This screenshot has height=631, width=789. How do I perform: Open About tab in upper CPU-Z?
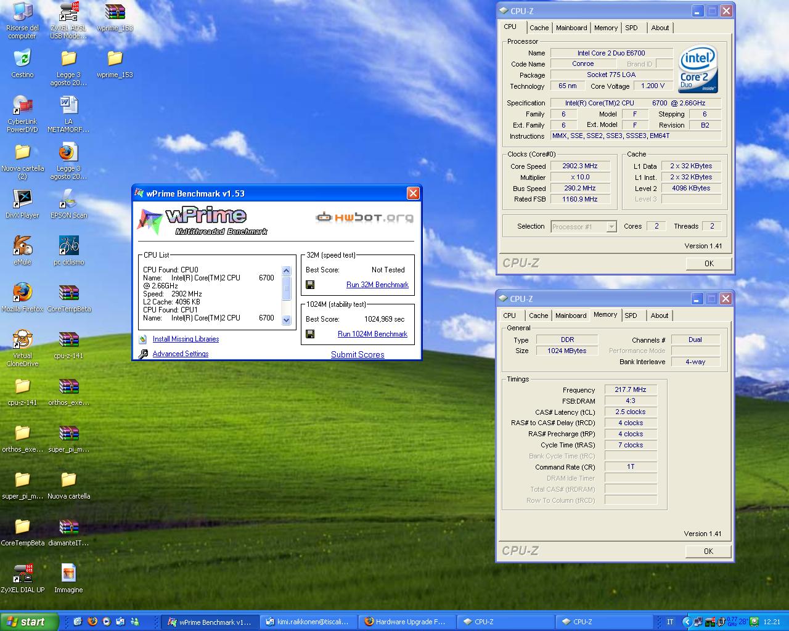(x=660, y=28)
